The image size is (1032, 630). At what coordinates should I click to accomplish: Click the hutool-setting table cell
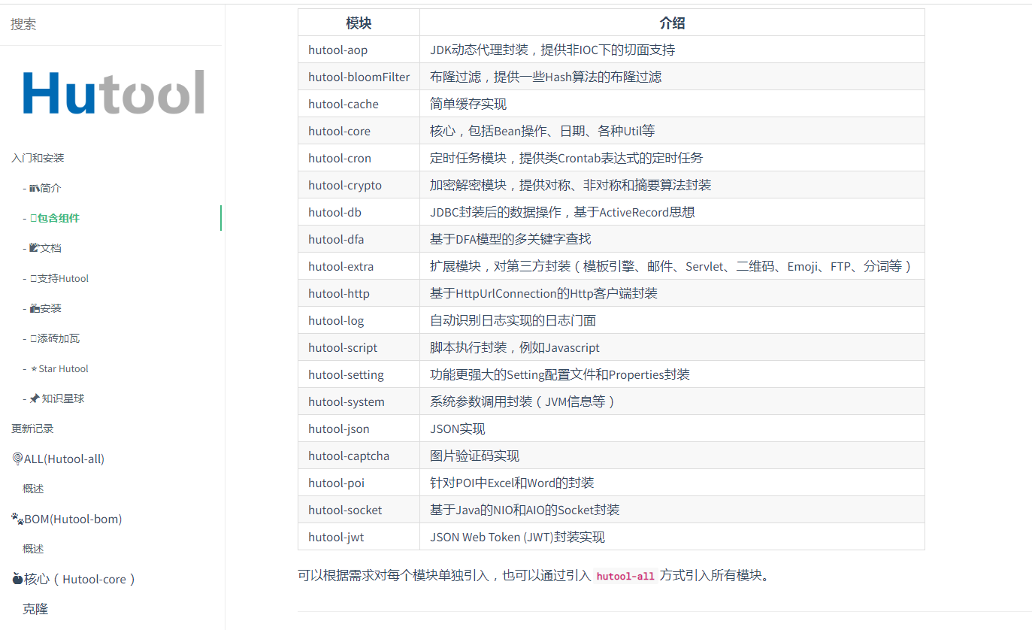(359, 374)
